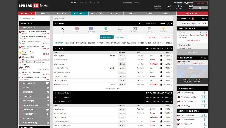226x128 pixels.
Task: Select the Total Goals market tab
Action: coord(70,43)
